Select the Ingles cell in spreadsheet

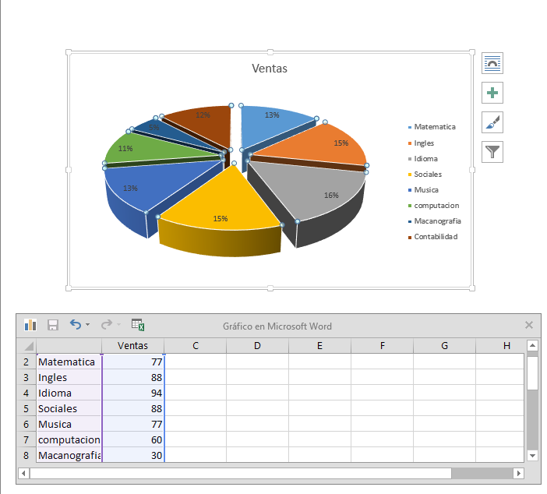coord(69,377)
